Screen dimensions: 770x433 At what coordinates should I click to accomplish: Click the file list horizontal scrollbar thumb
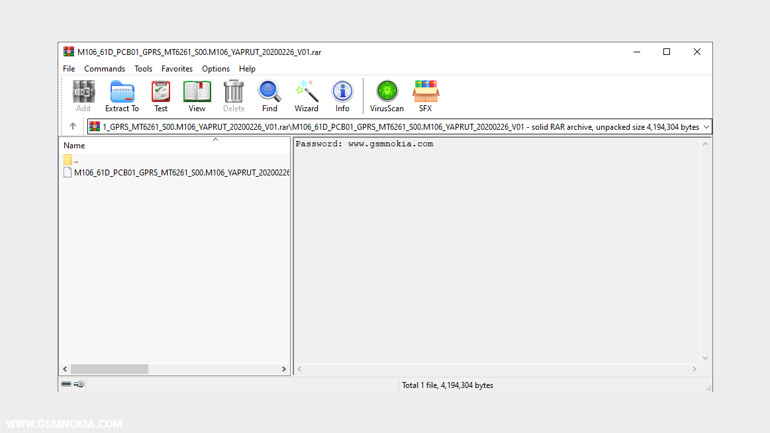click(x=109, y=369)
